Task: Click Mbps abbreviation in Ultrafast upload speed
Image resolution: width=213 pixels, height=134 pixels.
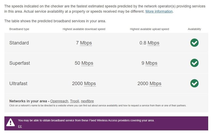Action: pyautogui.click(x=155, y=83)
